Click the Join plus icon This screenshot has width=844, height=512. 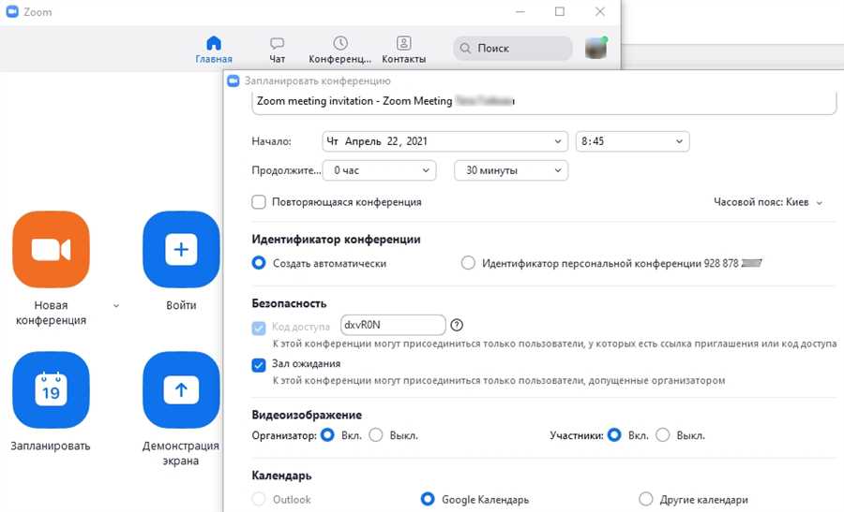[x=181, y=250]
